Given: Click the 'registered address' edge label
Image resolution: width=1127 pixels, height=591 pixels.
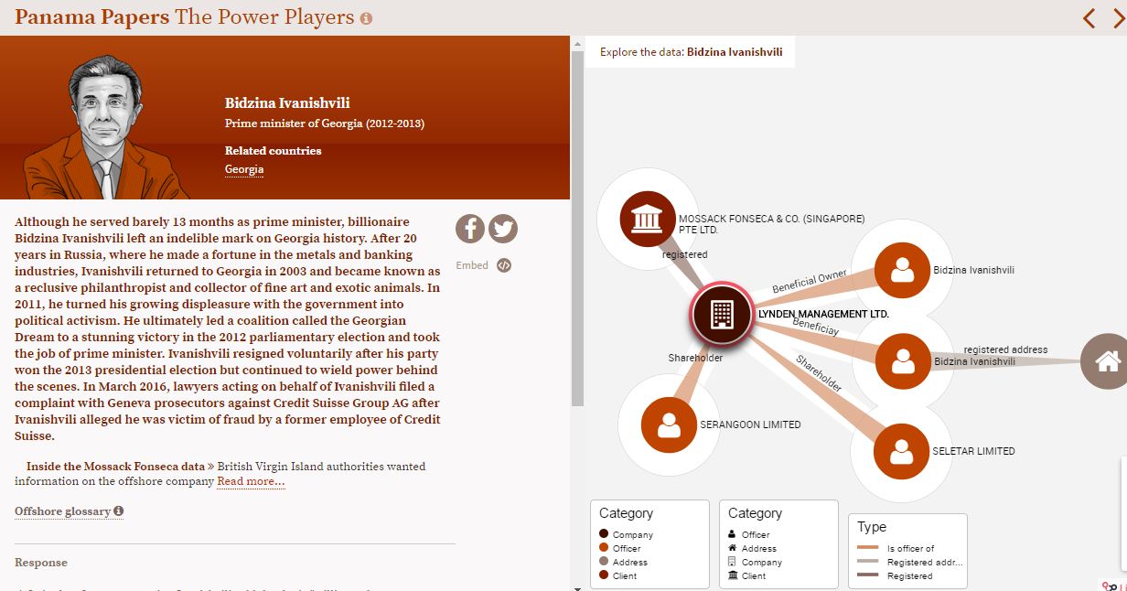Looking at the screenshot, I should (x=1005, y=349).
